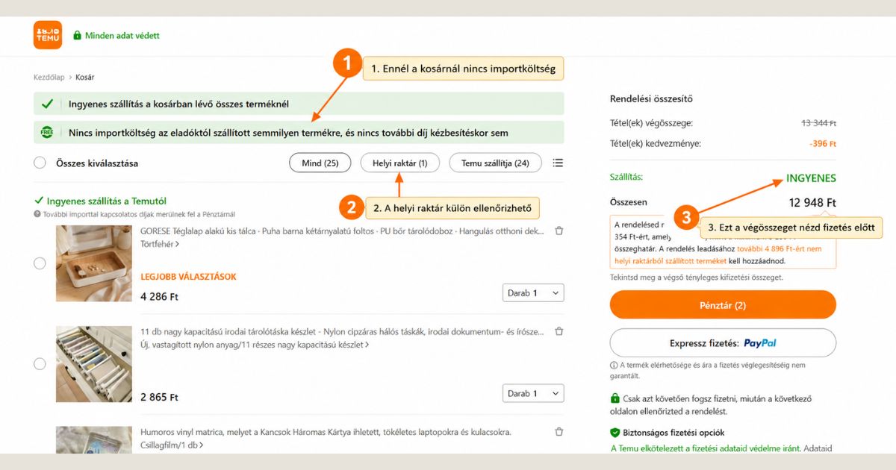
Task: Switch to the Helyi raktár (1) filter
Action: click(400, 163)
